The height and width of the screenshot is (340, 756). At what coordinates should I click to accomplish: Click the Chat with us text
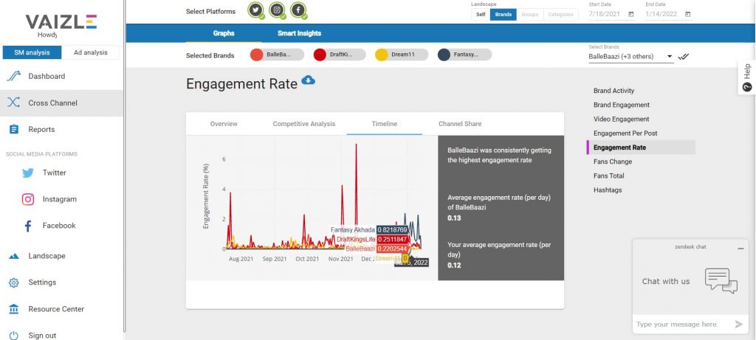coord(666,281)
